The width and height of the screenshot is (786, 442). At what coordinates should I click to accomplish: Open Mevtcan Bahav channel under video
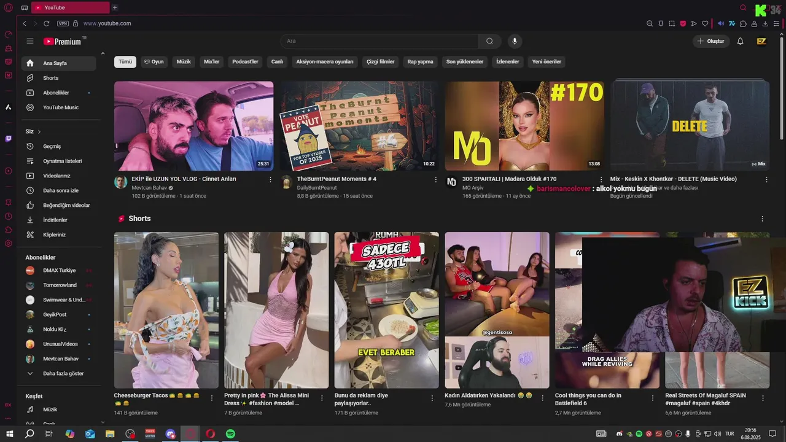(149, 188)
